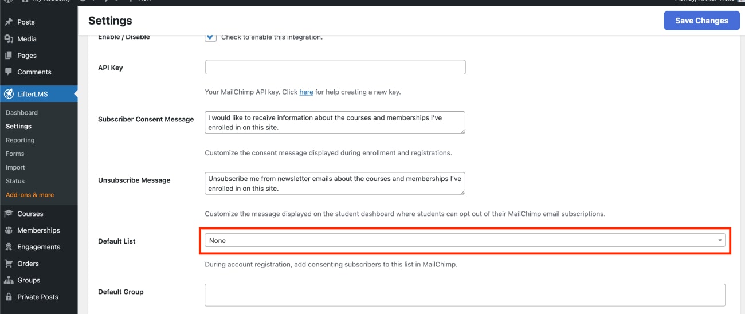Go to LifterLMS Dashboard submenu
This screenshot has width=745, height=314.
(x=22, y=113)
